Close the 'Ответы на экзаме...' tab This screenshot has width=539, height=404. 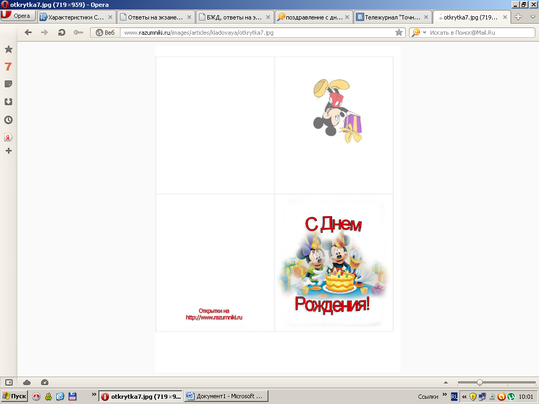pos(189,17)
